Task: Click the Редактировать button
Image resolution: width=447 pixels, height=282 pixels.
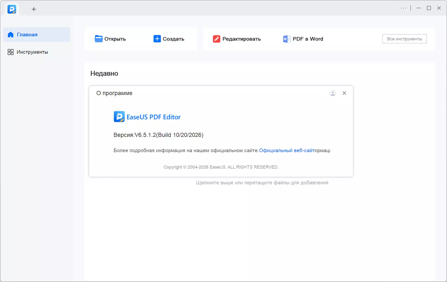Action: (237, 39)
